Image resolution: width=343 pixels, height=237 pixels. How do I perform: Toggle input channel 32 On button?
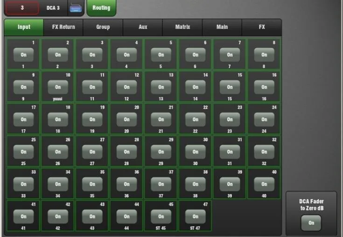click(264, 152)
